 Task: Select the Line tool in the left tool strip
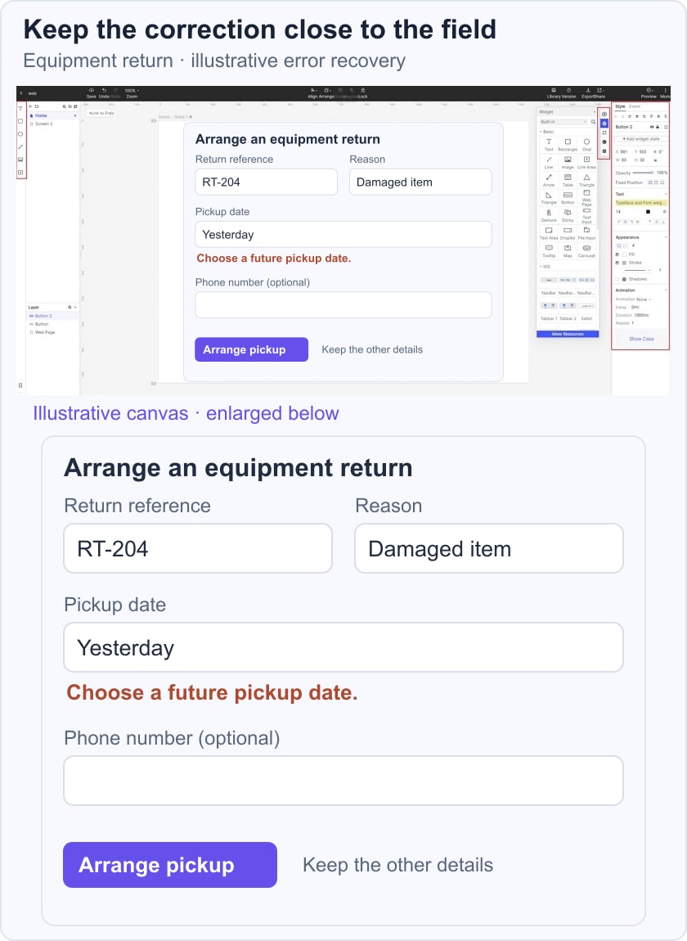click(20, 147)
